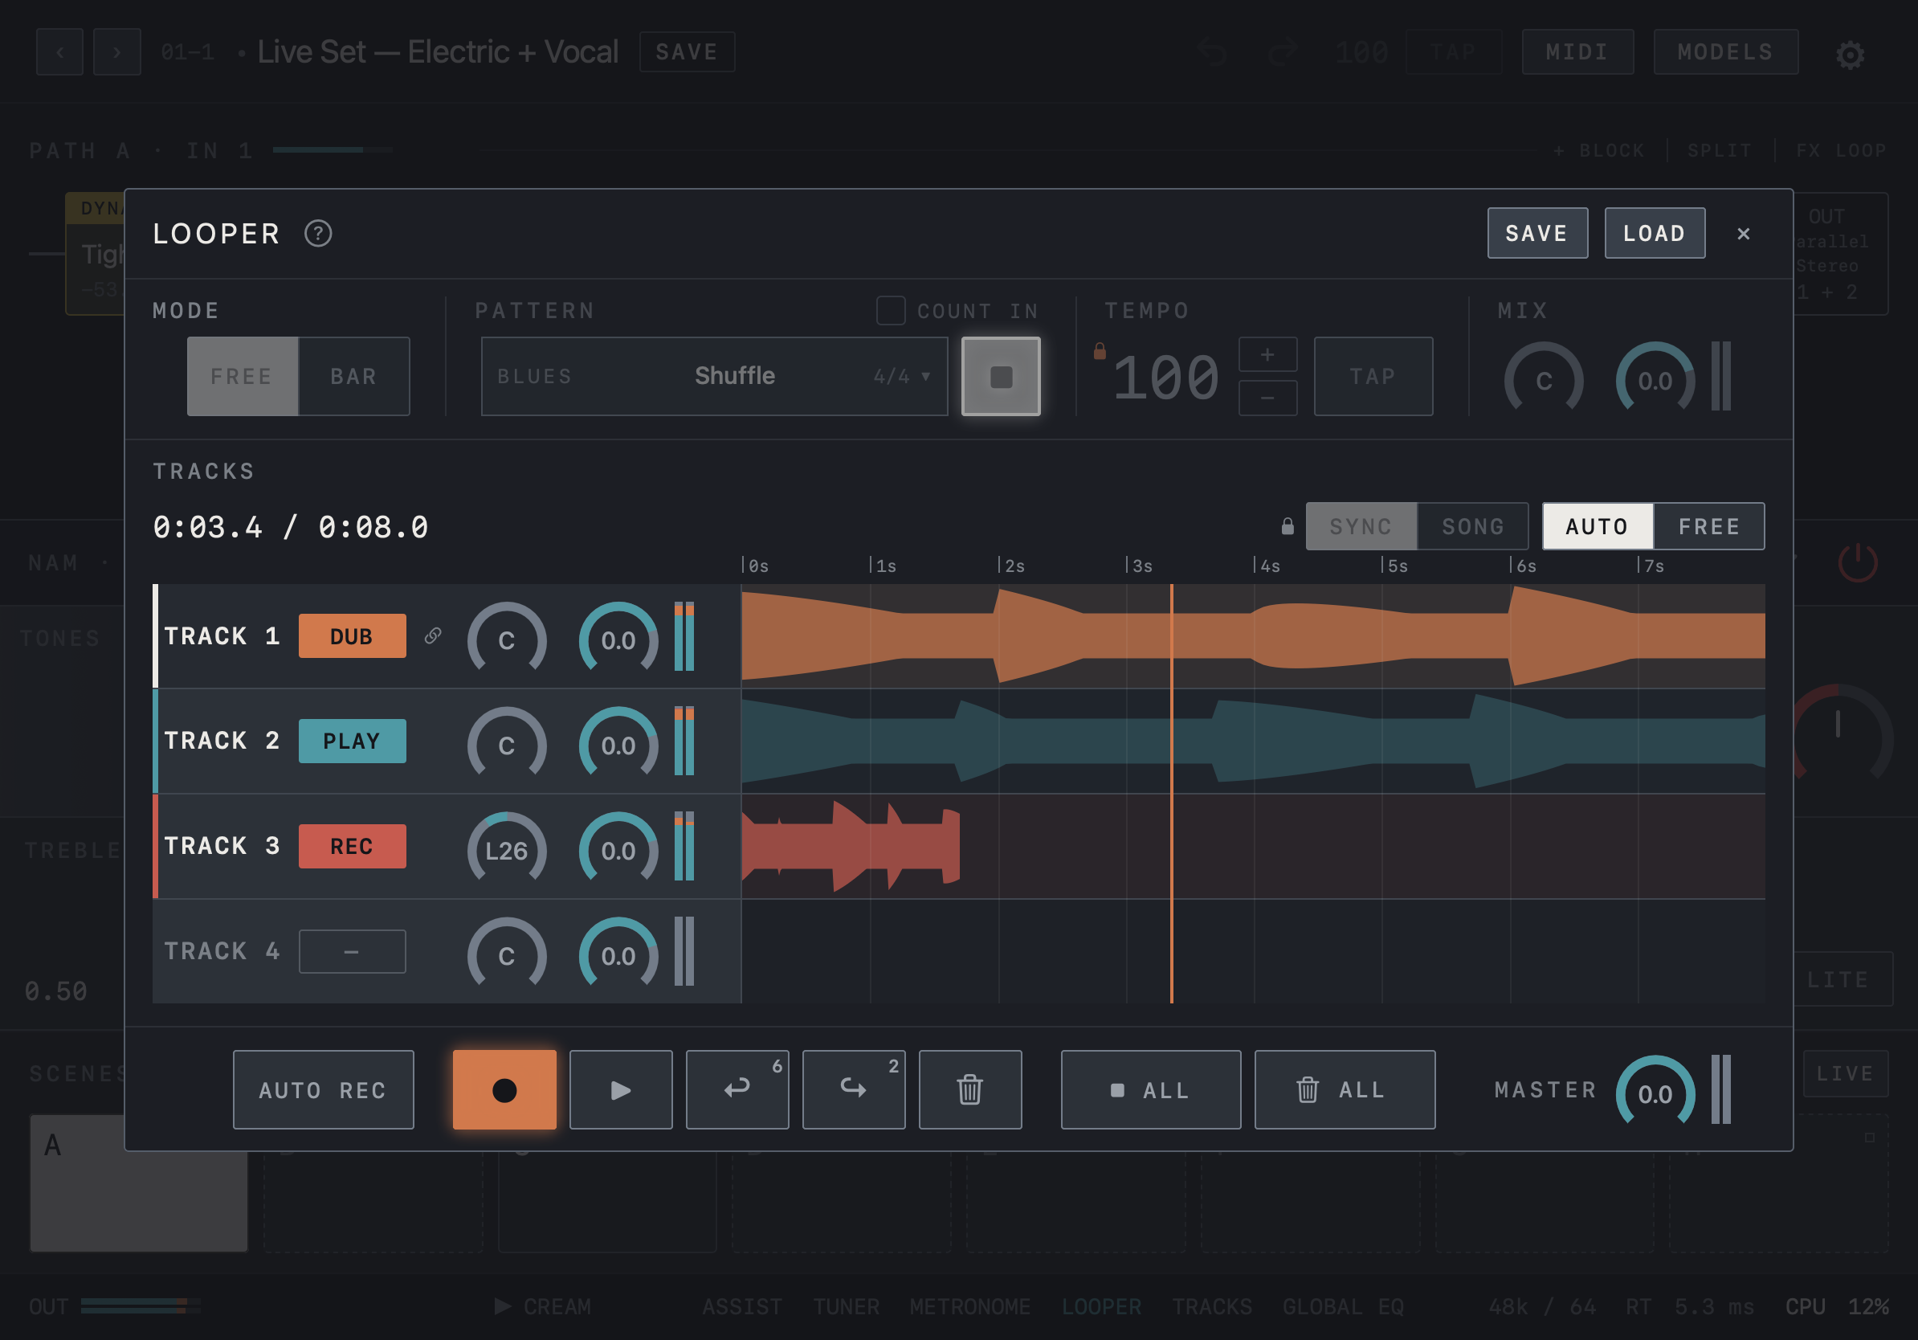Click the empty state button on Track 4
Screen dimensions: 1918x1340
353,951
